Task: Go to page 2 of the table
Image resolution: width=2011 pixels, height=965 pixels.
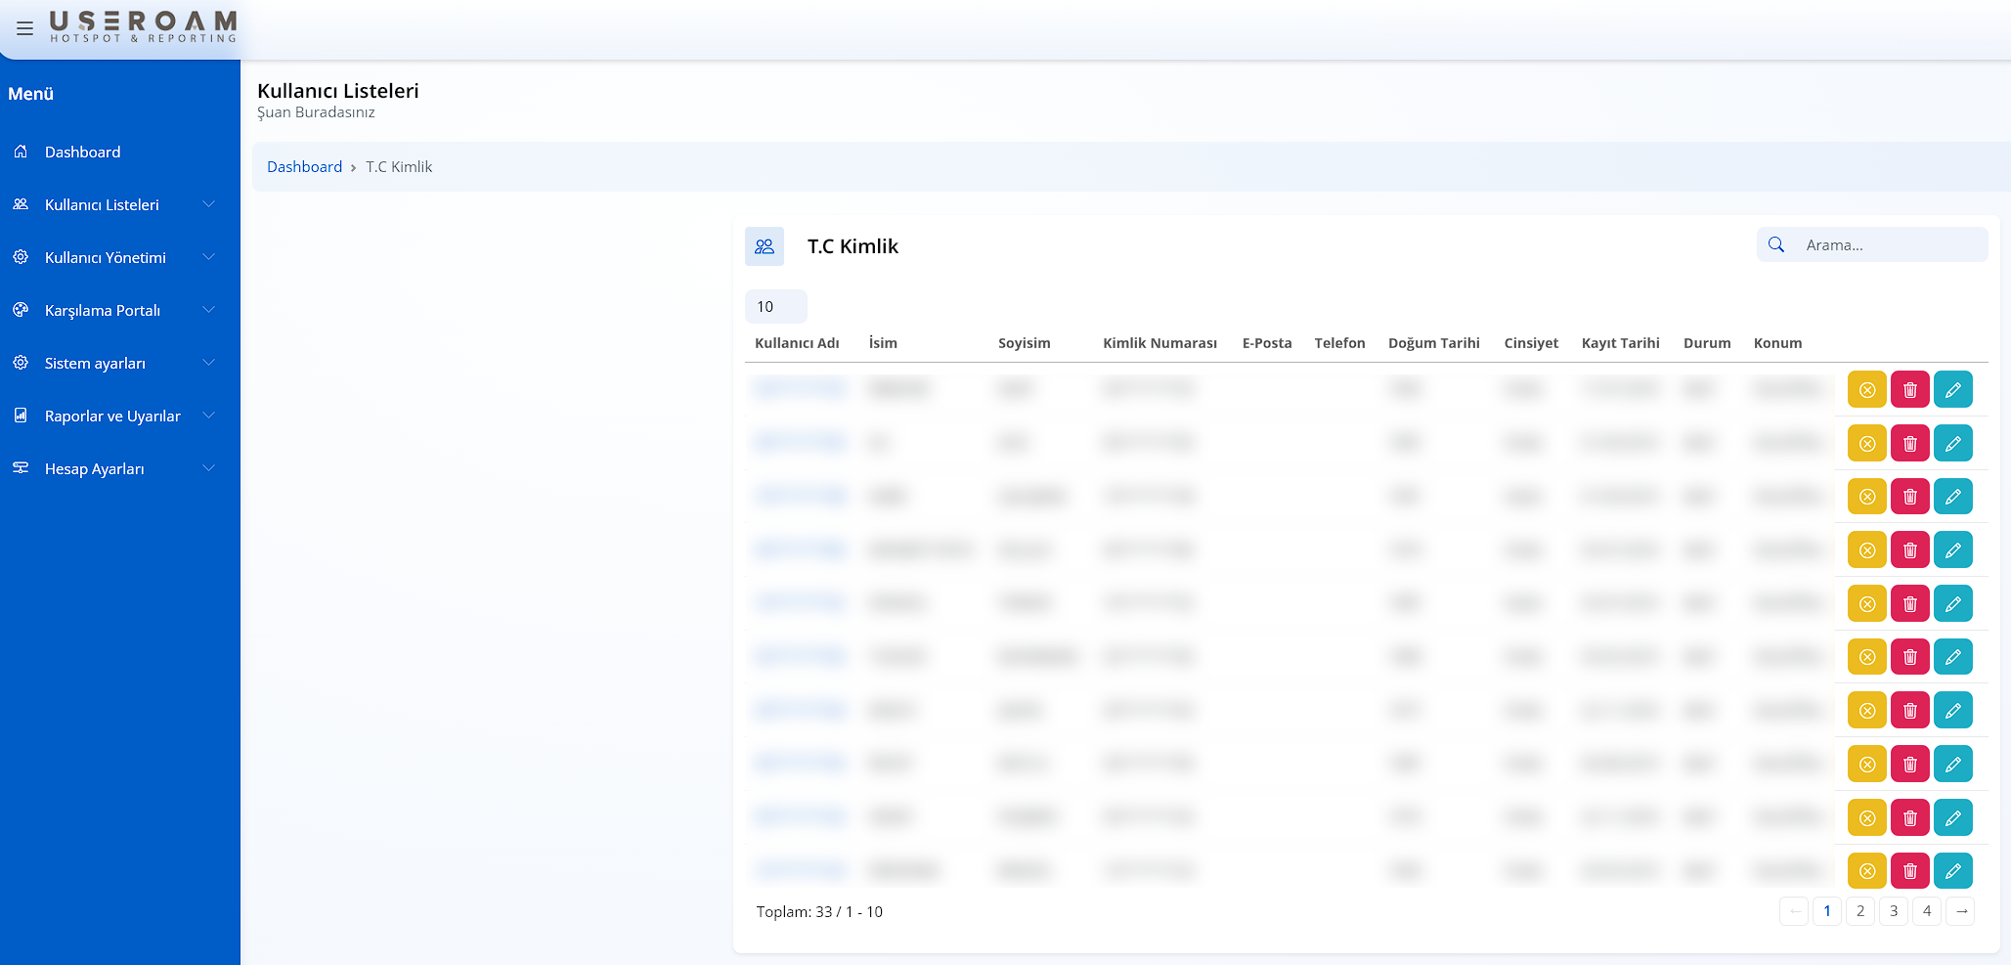Action: click(1859, 911)
